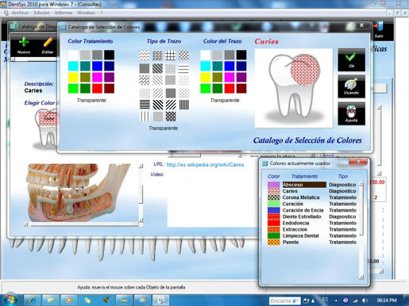
Task: Select the crosshatch grid stroke pattern
Action: tap(170, 55)
